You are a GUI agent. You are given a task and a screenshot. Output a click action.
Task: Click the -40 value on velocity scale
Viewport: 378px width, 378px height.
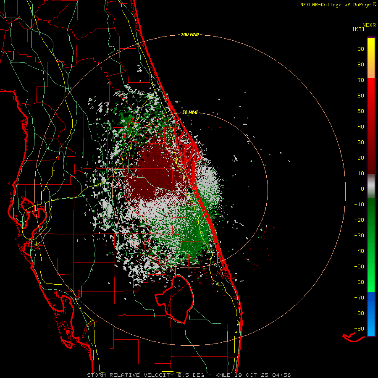pyautogui.click(x=359, y=251)
